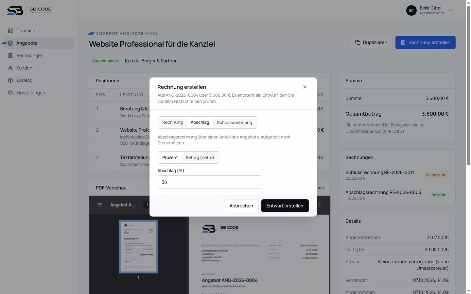Select the Abschlag invoice type tab
The image size is (471, 294).
pyautogui.click(x=200, y=122)
